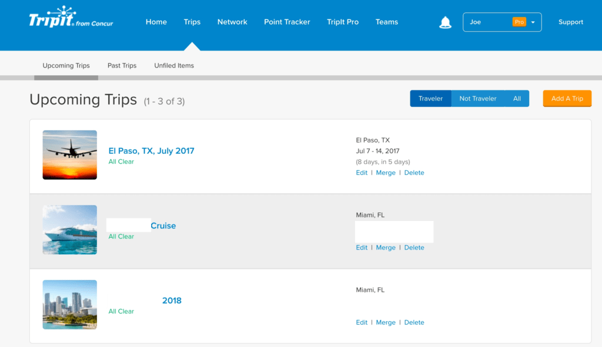Click Miami, FL text in Cruise row
Image resolution: width=602 pixels, height=347 pixels.
370,215
